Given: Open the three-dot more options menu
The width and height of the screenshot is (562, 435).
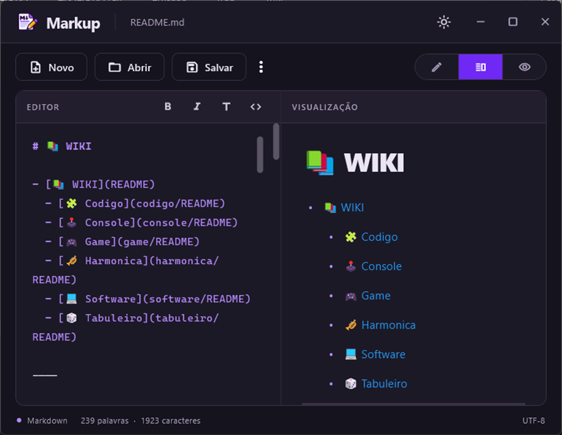Looking at the screenshot, I should click(x=261, y=67).
